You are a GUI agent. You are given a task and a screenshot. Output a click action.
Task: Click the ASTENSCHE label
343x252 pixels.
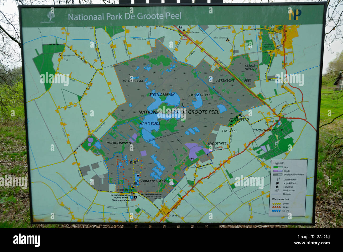click(225, 80)
